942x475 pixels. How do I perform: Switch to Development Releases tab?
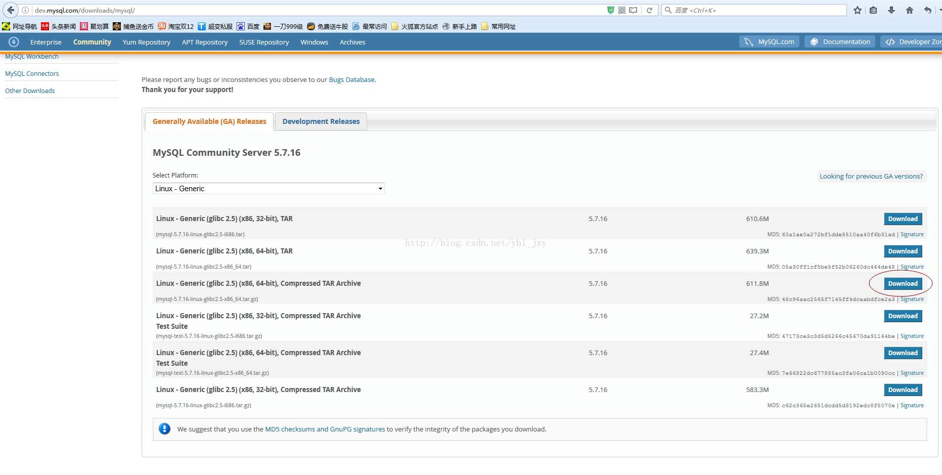click(321, 121)
